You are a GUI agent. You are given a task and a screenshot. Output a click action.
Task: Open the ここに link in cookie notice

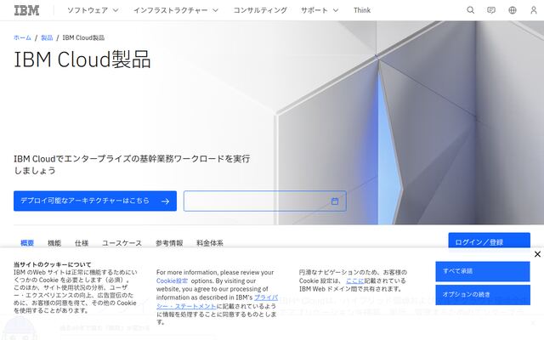(x=355, y=280)
